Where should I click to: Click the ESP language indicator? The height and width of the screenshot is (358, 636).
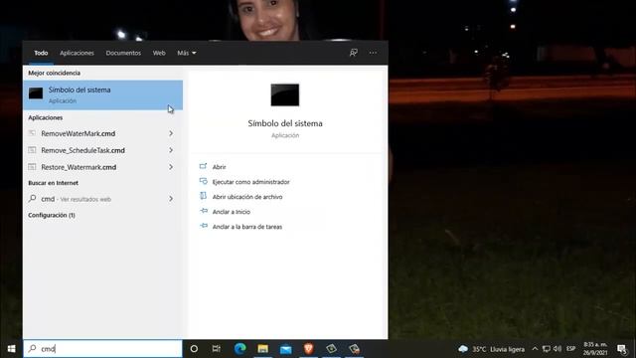(571, 349)
